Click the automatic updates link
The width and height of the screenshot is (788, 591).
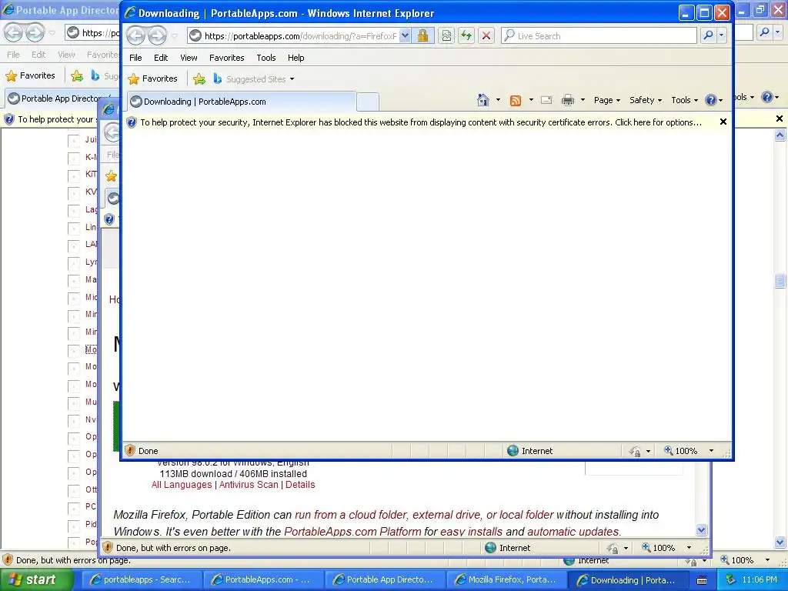click(x=573, y=531)
